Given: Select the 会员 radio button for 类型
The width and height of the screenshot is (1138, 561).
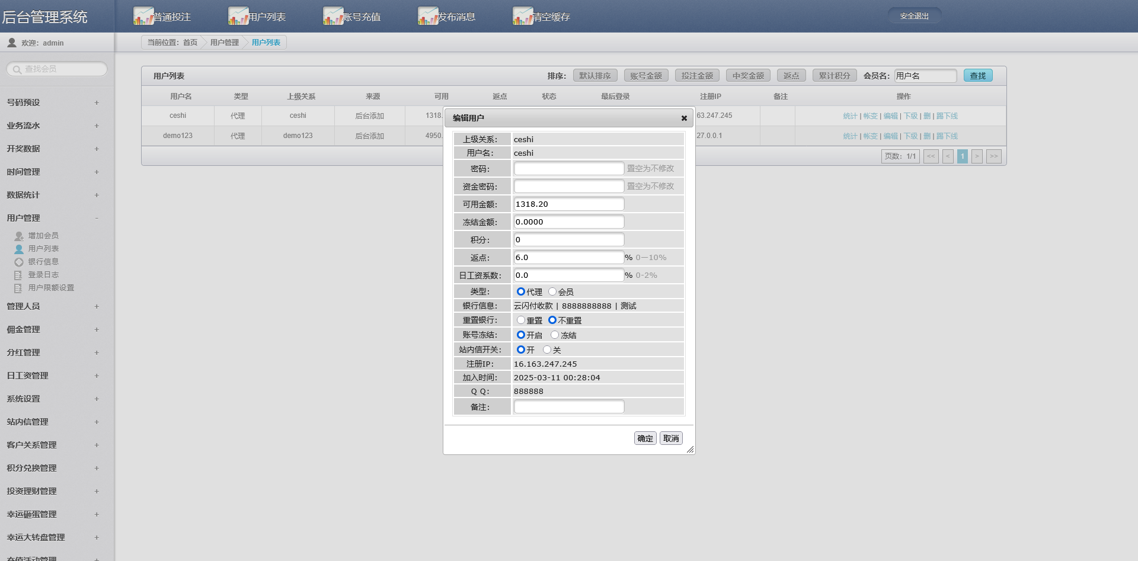Looking at the screenshot, I should point(552,291).
